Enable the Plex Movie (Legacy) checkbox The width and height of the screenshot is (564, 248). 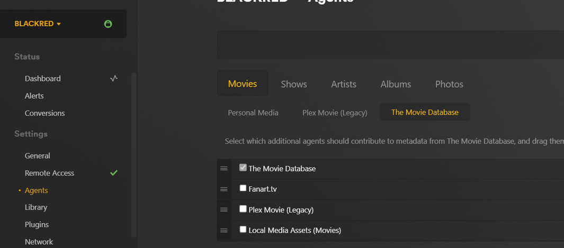click(x=243, y=209)
